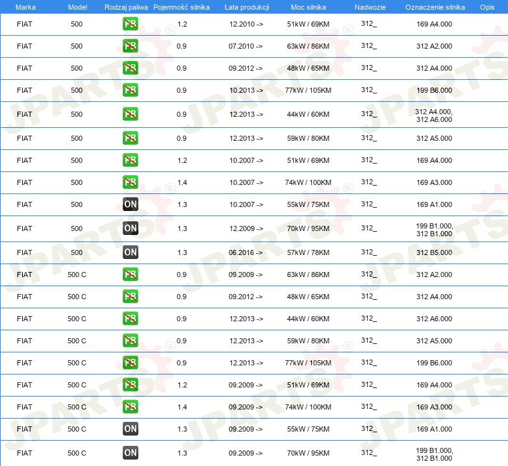
Task: Click petrol icon in 500 C 48kW / 65KM row
Action: pyautogui.click(x=130, y=297)
